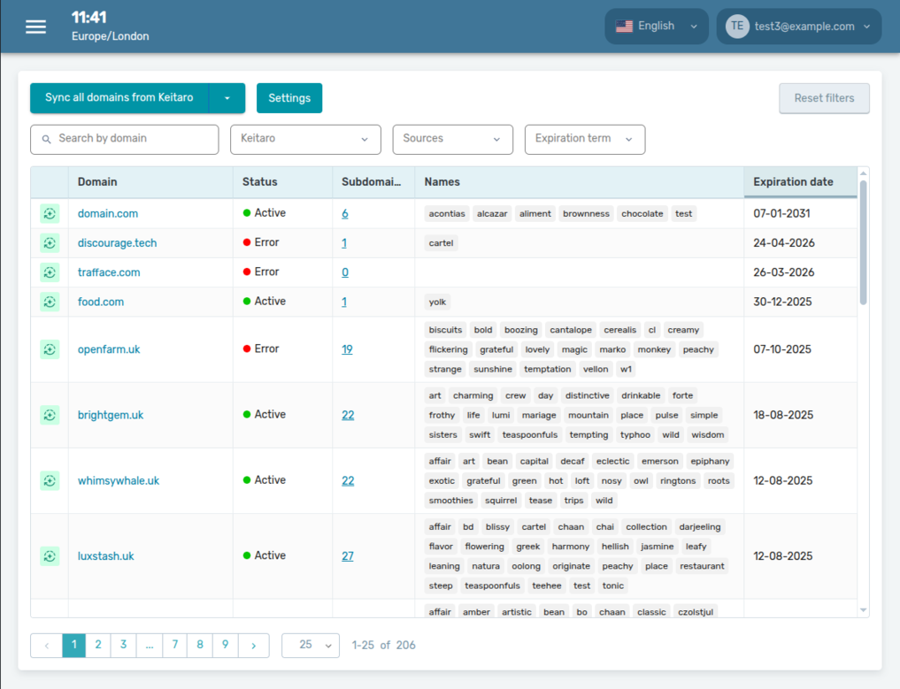Click sync icon for discourage.tech row
Screen dimensions: 900x689
click(x=50, y=243)
